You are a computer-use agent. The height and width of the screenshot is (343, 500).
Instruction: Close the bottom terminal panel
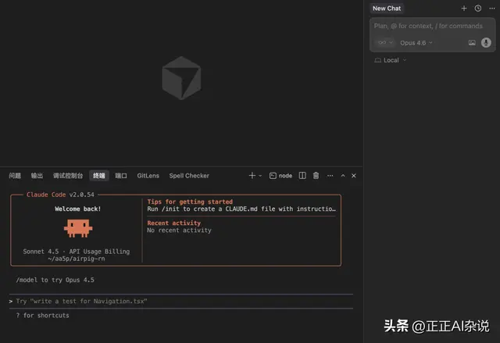tap(354, 176)
